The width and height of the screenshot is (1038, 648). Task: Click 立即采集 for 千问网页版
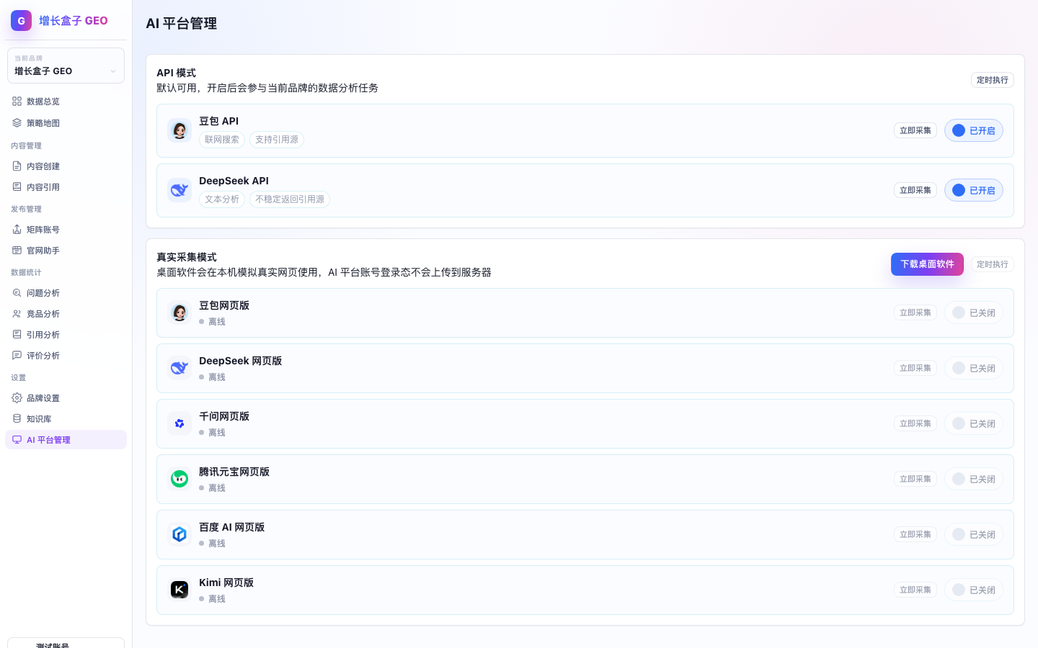(x=915, y=423)
